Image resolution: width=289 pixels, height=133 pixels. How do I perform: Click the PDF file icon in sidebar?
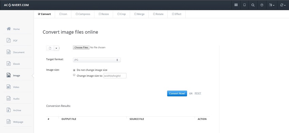click(x=8, y=40)
